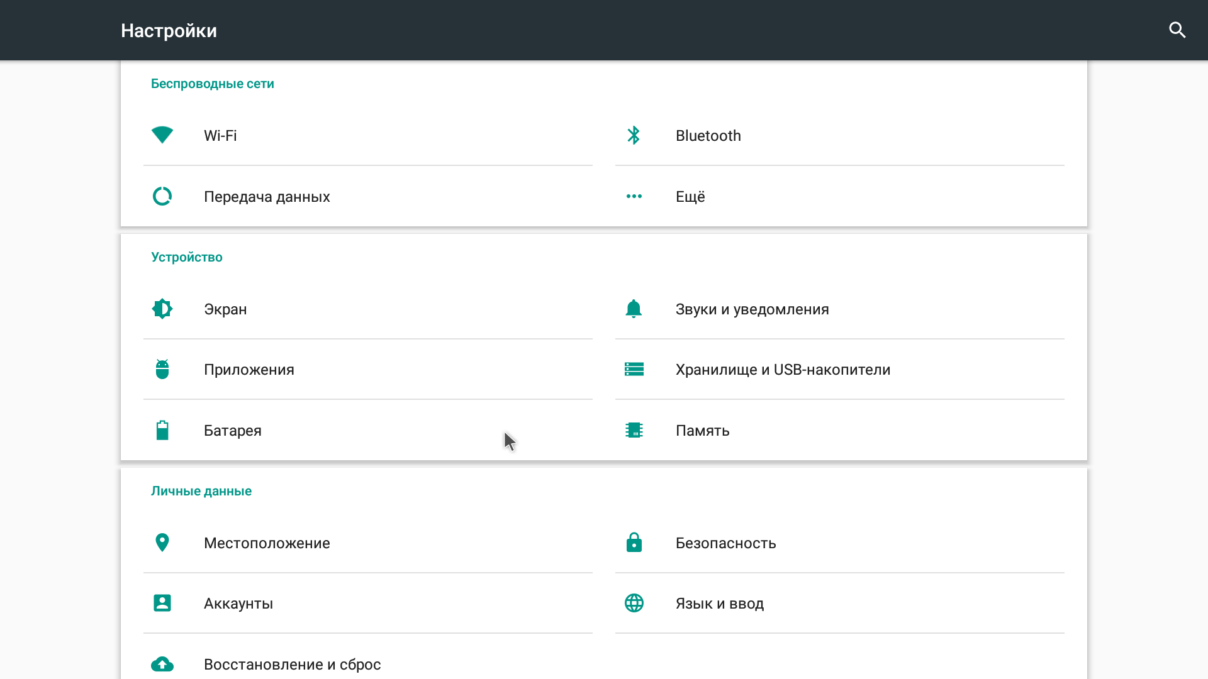Image resolution: width=1208 pixels, height=679 pixels.
Task: Click the three-dots Ещё icon
Action: pos(634,196)
